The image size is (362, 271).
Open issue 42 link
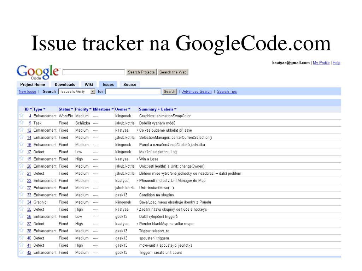[29, 252]
